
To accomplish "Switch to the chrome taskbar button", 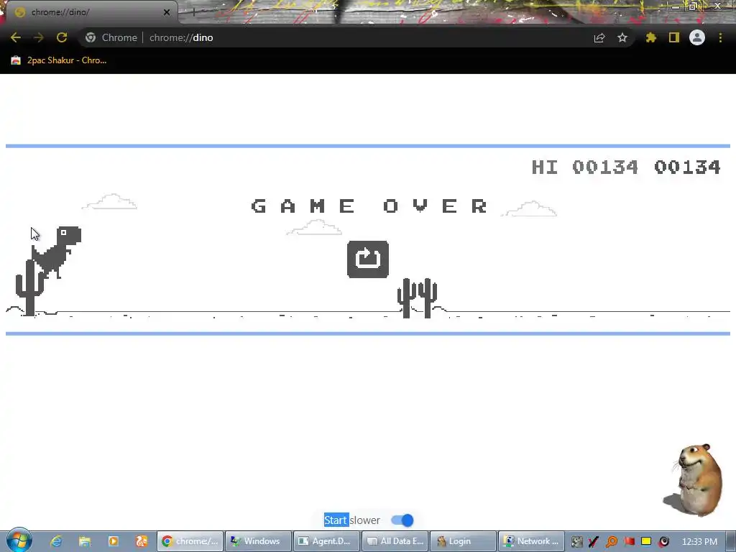I will (x=190, y=541).
